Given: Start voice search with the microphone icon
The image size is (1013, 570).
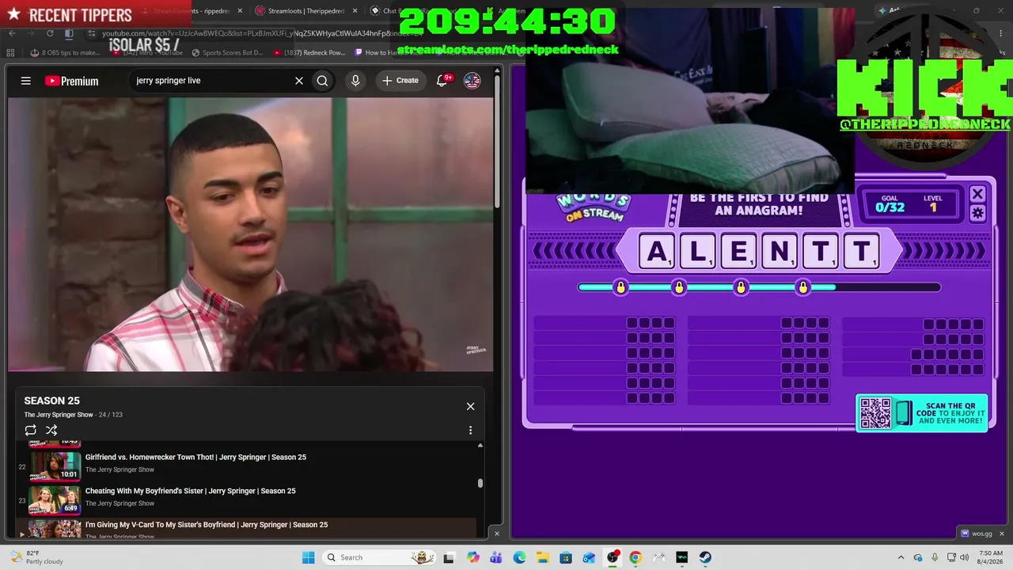Looking at the screenshot, I should tap(355, 81).
